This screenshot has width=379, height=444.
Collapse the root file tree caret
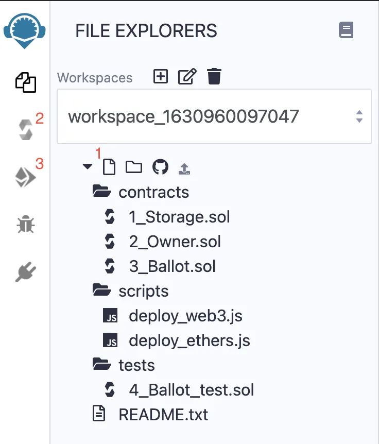[x=88, y=166]
